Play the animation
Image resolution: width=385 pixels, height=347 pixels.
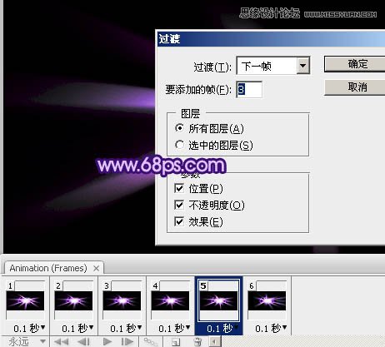tap(107, 341)
